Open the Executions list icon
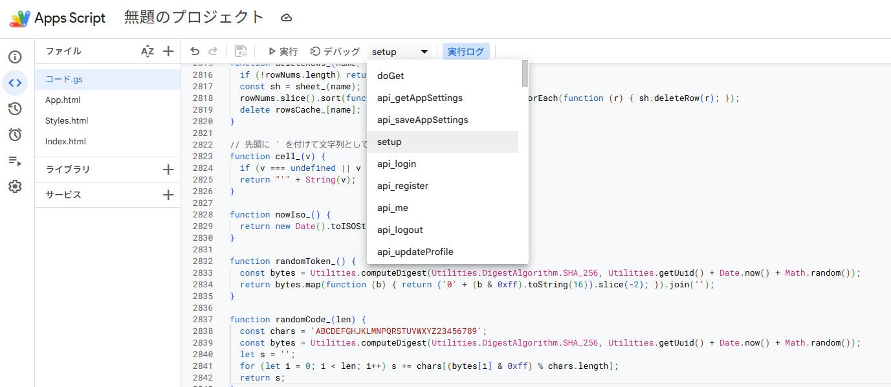Image resolution: width=891 pixels, height=387 pixels. coord(15,160)
